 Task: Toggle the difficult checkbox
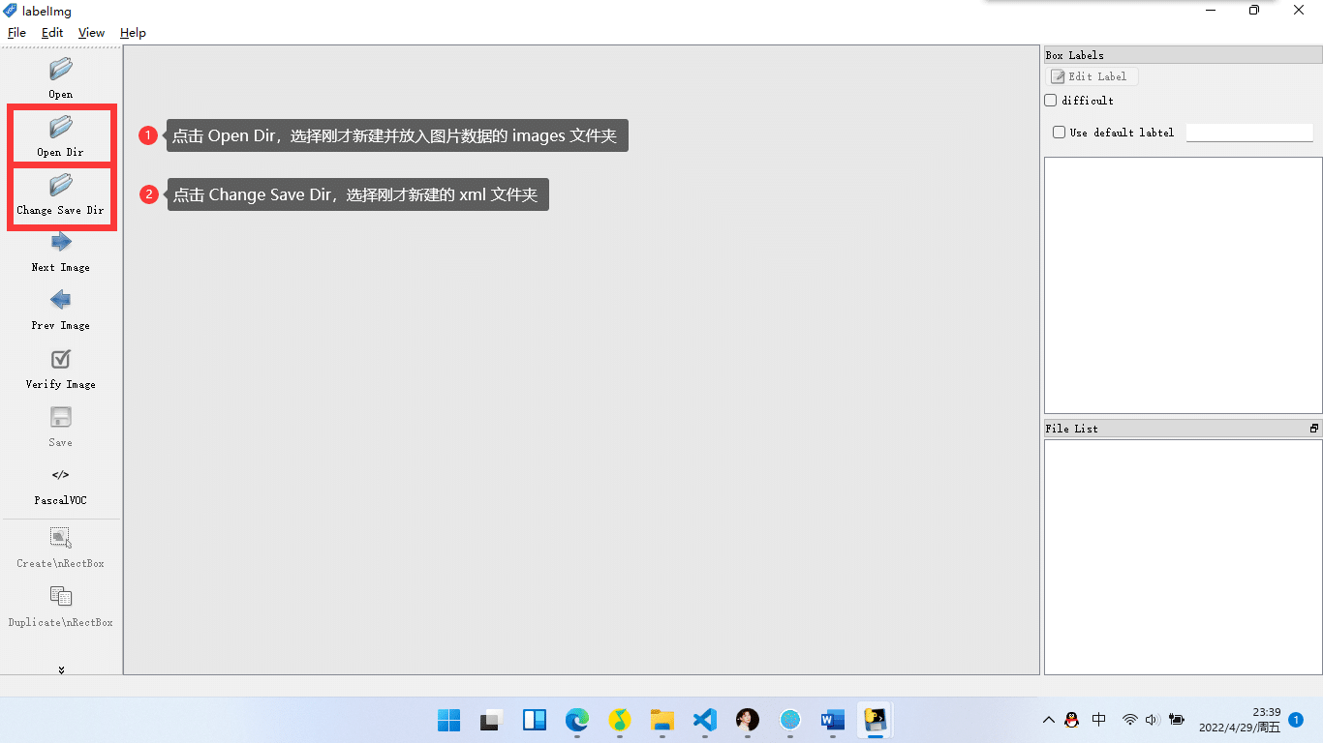click(1051, 101)
